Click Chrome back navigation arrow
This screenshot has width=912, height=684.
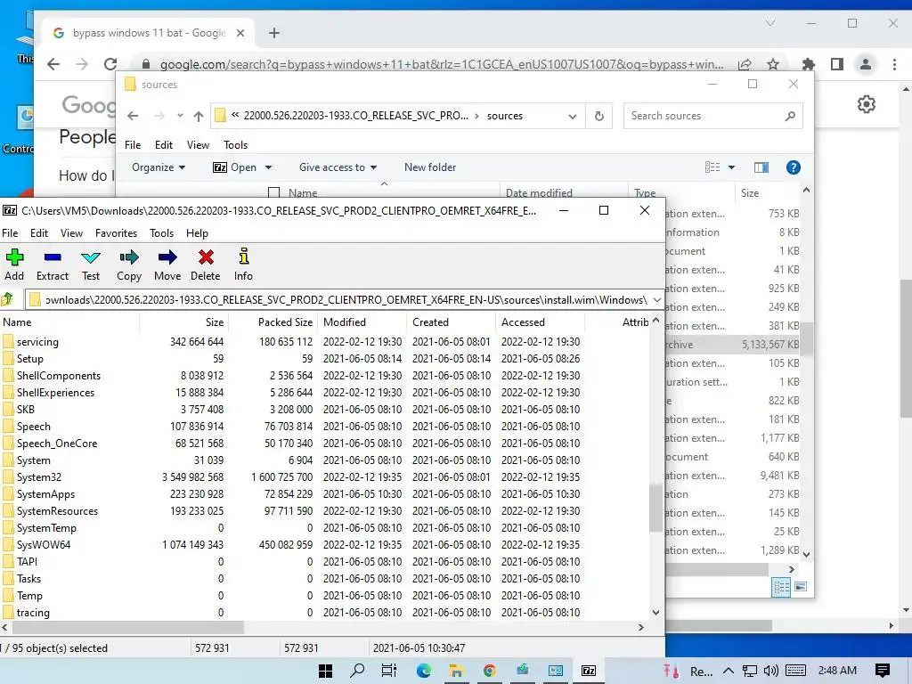click(x=53, y=64)
